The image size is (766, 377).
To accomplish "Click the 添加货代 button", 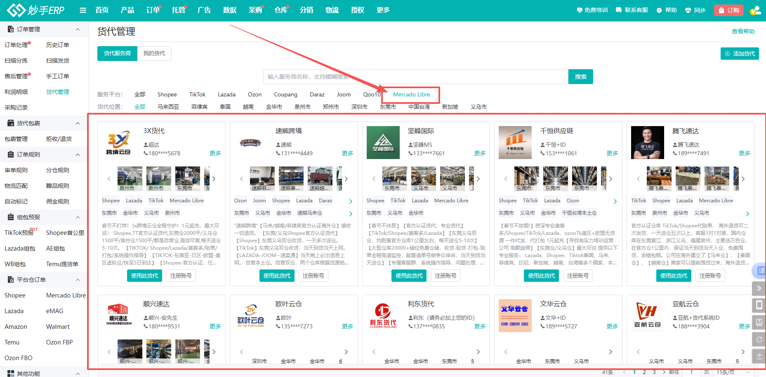I will [x=740, y=53].
